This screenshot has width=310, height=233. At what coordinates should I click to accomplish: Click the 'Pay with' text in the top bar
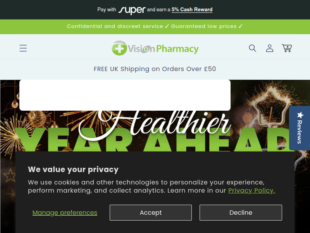point(107,9)
